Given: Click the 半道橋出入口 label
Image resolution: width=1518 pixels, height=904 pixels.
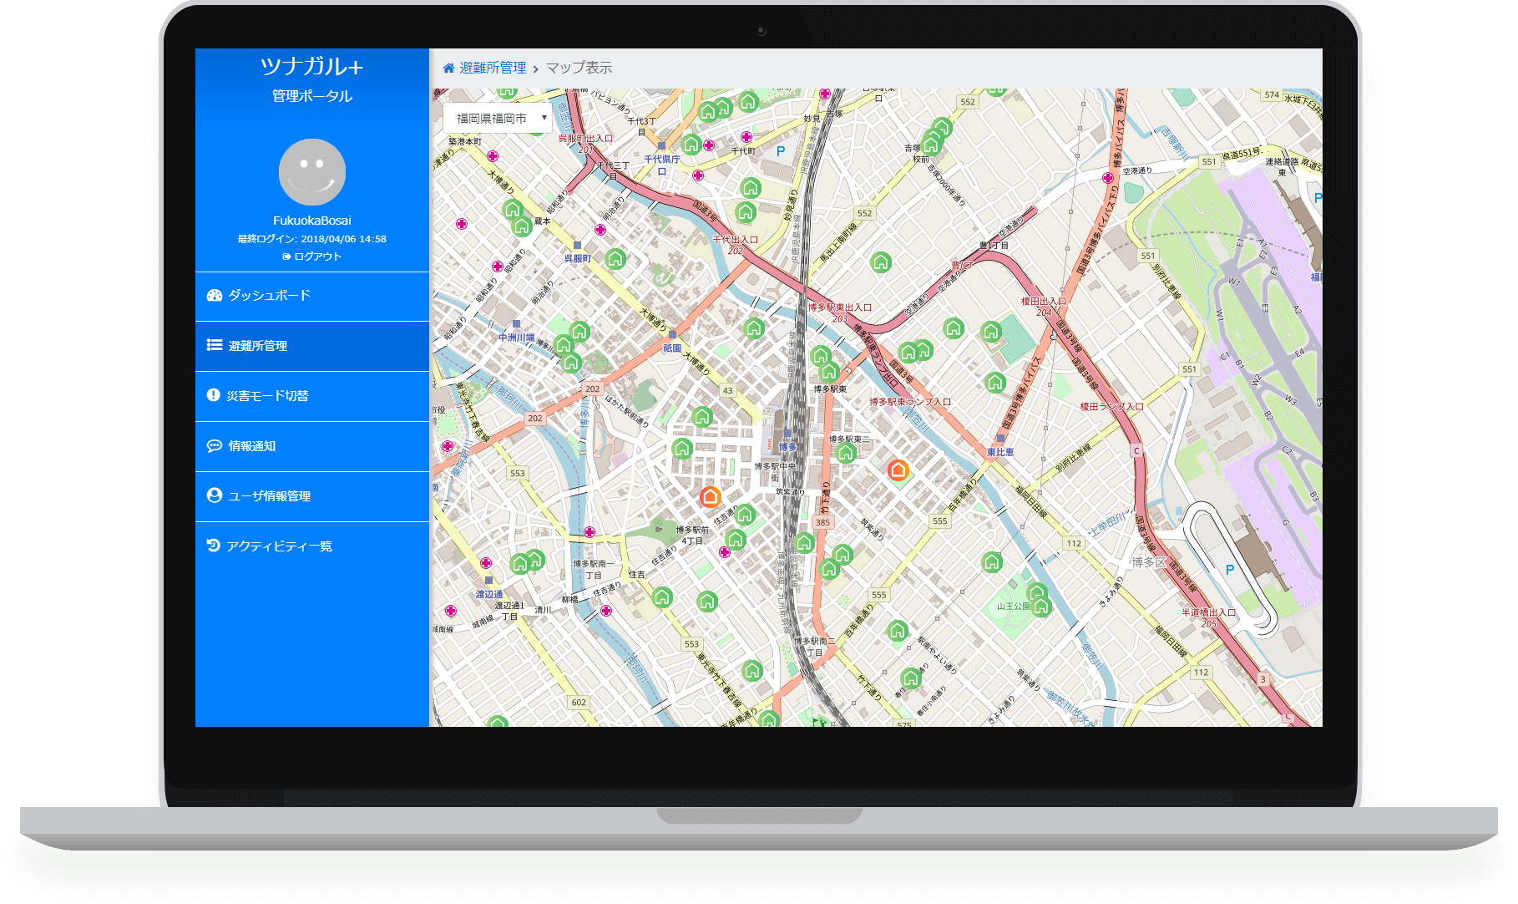Looking at the screenshot, I should pyautogui.click(x=1208, y=612).
